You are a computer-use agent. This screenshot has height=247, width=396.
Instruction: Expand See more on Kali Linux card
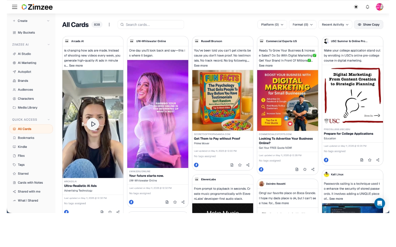(x=336, y=199)
